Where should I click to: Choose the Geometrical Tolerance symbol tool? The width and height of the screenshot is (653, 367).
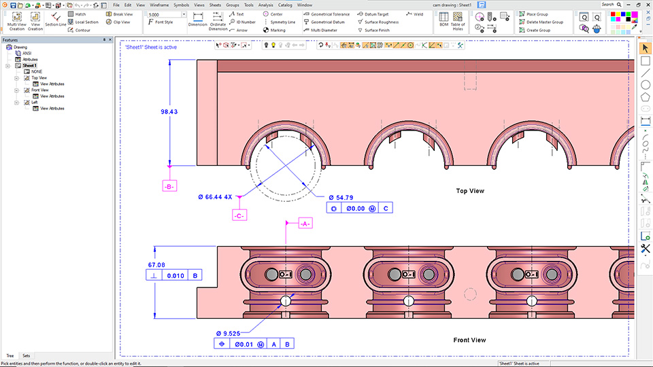[x=327, y=14]
